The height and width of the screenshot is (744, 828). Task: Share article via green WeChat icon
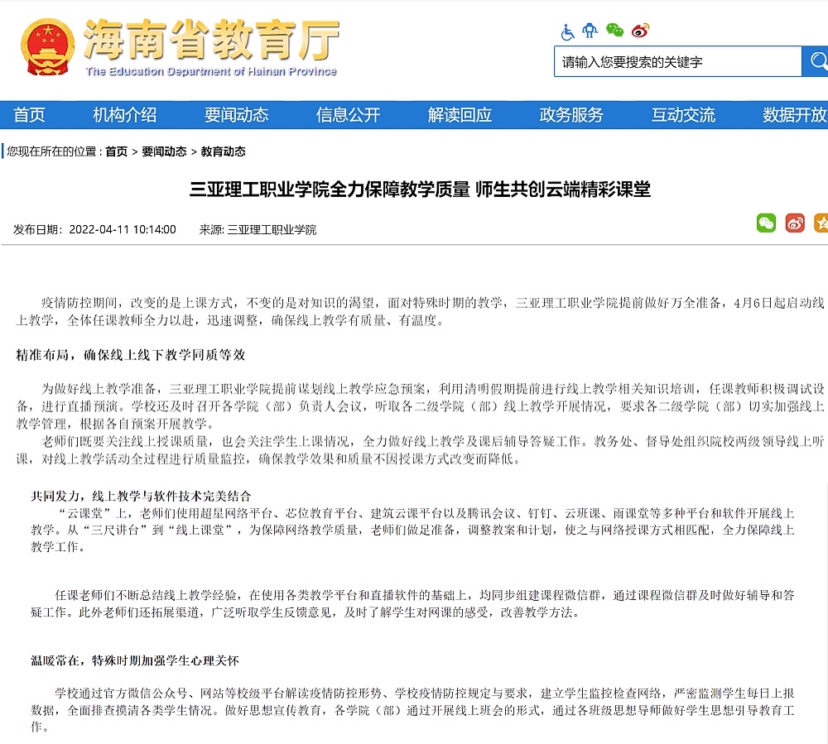pos(766,223)
